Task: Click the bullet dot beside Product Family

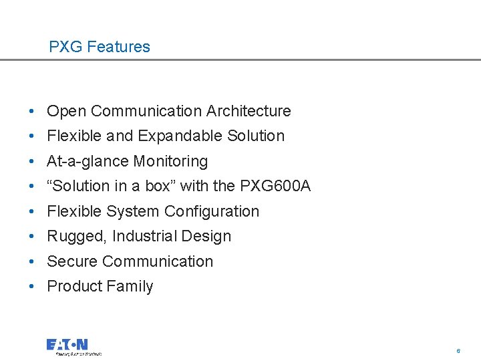Action: tap(31, 286)
